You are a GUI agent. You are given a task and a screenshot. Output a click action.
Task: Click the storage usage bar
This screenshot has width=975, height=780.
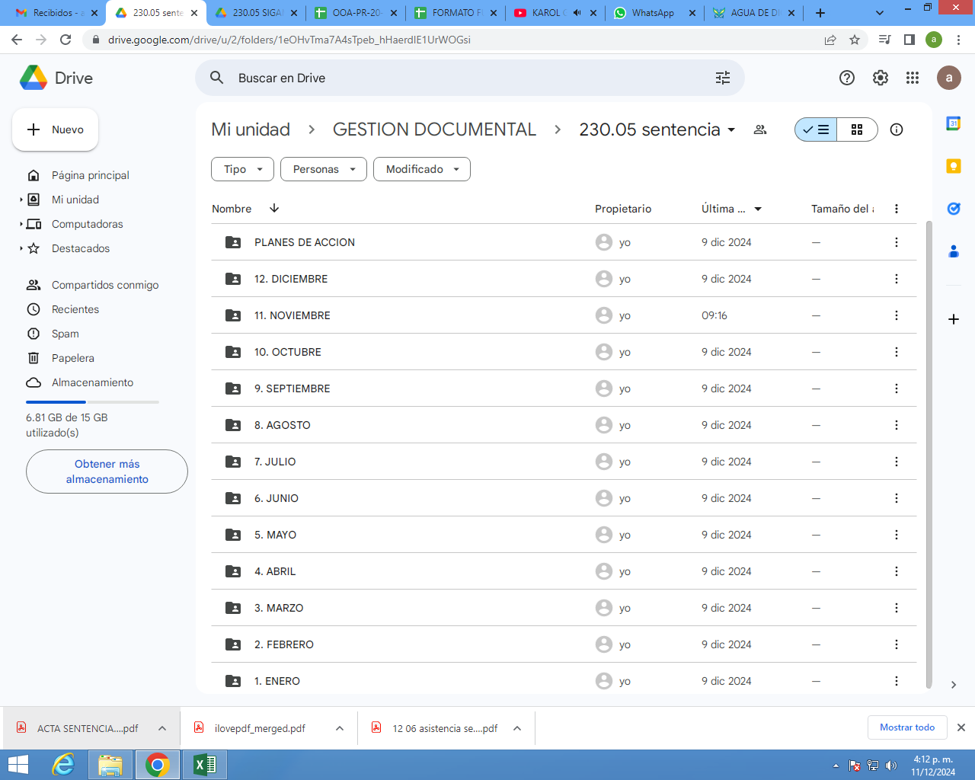[x=91, y=401]
